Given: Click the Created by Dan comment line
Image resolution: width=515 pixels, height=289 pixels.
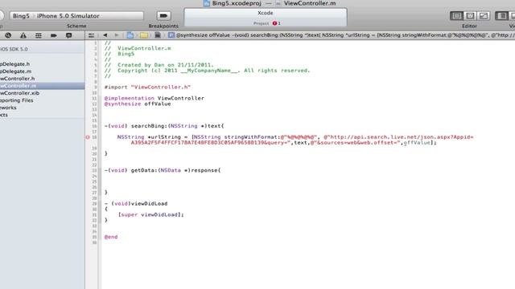Looking at the screenshot, I should (x=159, y=65).
